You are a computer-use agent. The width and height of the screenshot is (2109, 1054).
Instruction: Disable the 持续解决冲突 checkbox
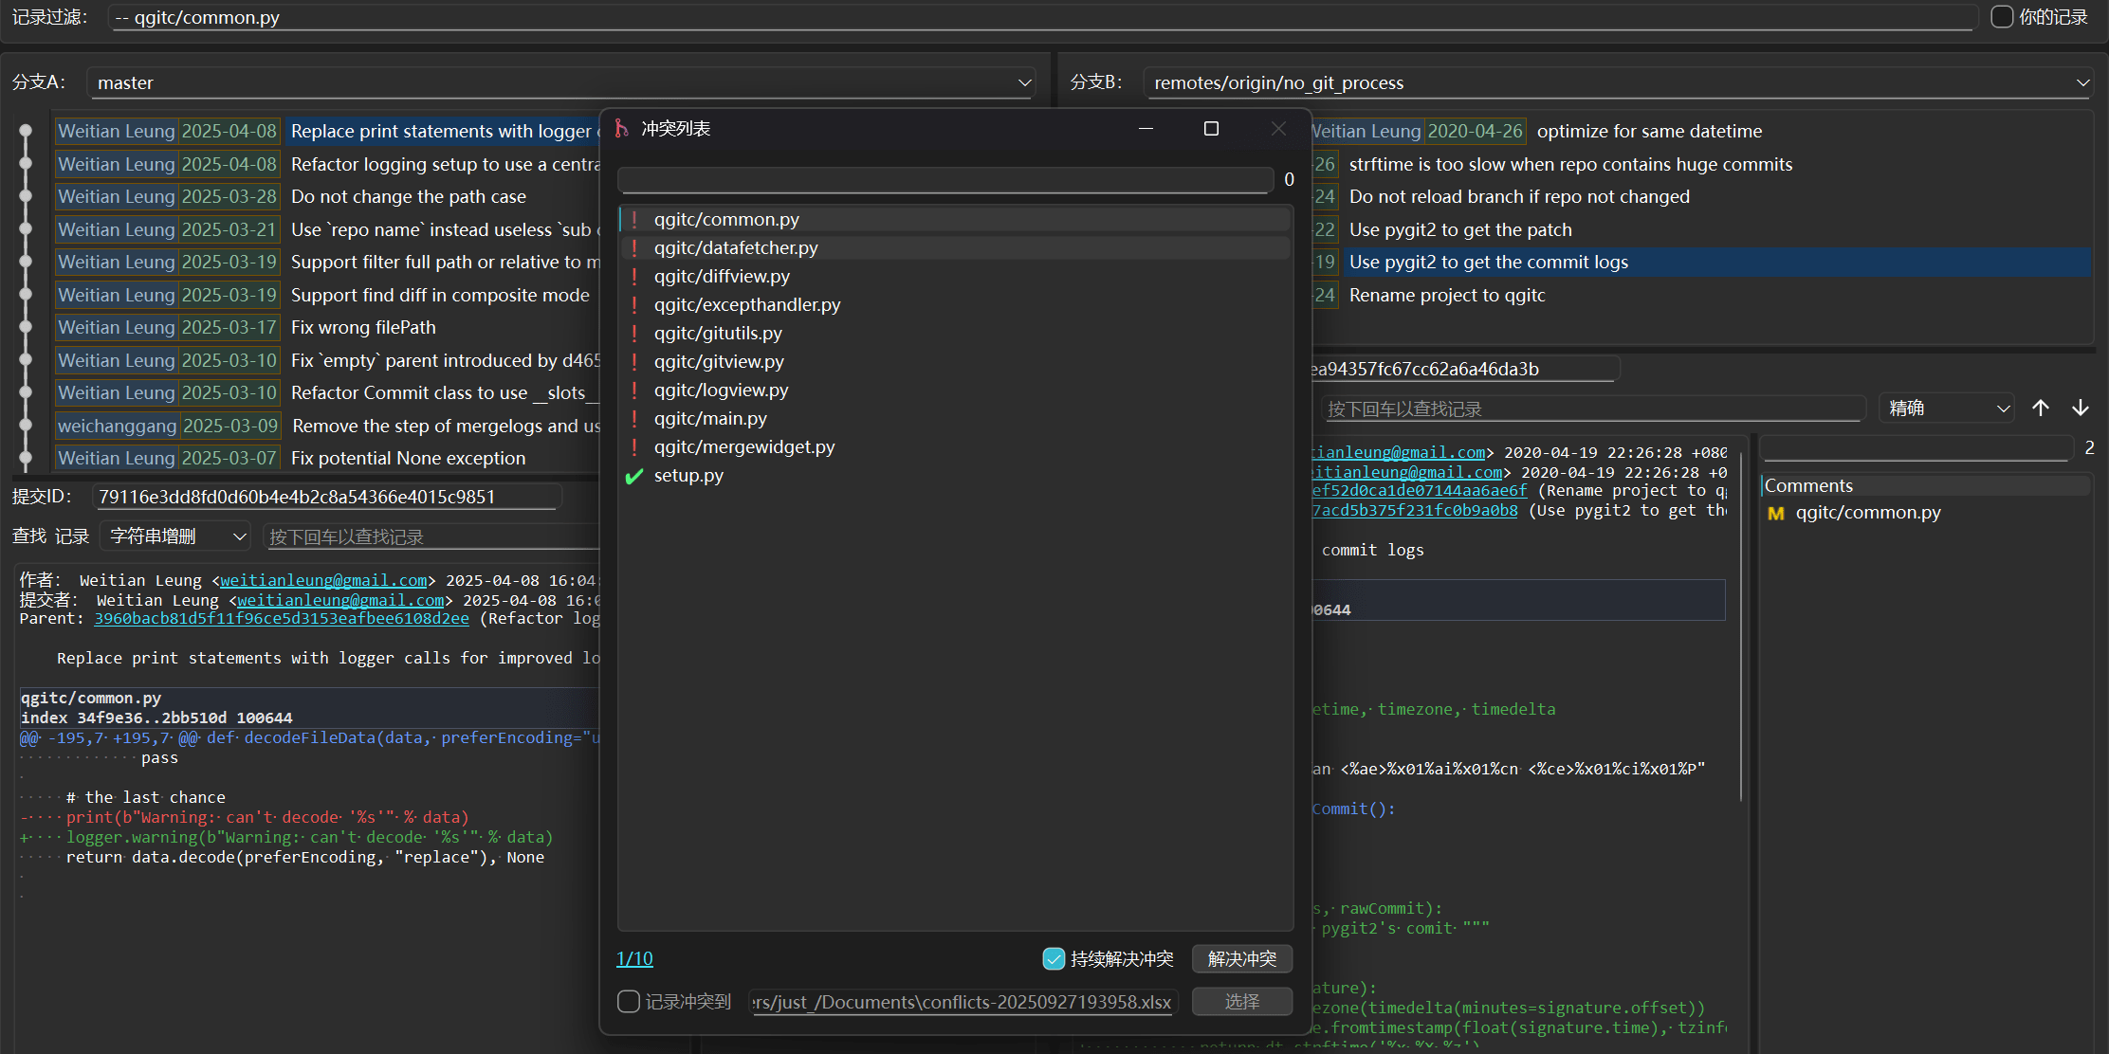click(1054, 958)
